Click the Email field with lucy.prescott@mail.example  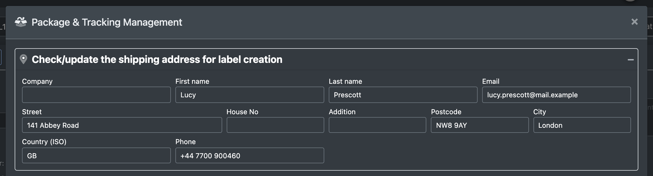(556, 95)
